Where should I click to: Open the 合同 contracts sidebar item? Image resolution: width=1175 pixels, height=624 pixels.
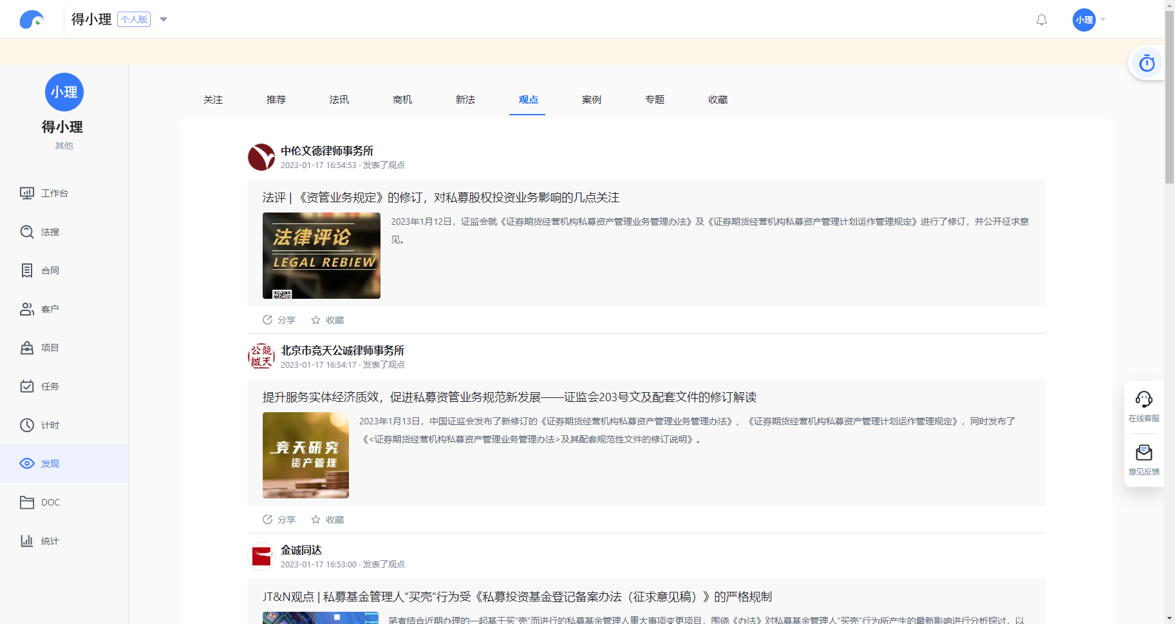click(64, 270)
